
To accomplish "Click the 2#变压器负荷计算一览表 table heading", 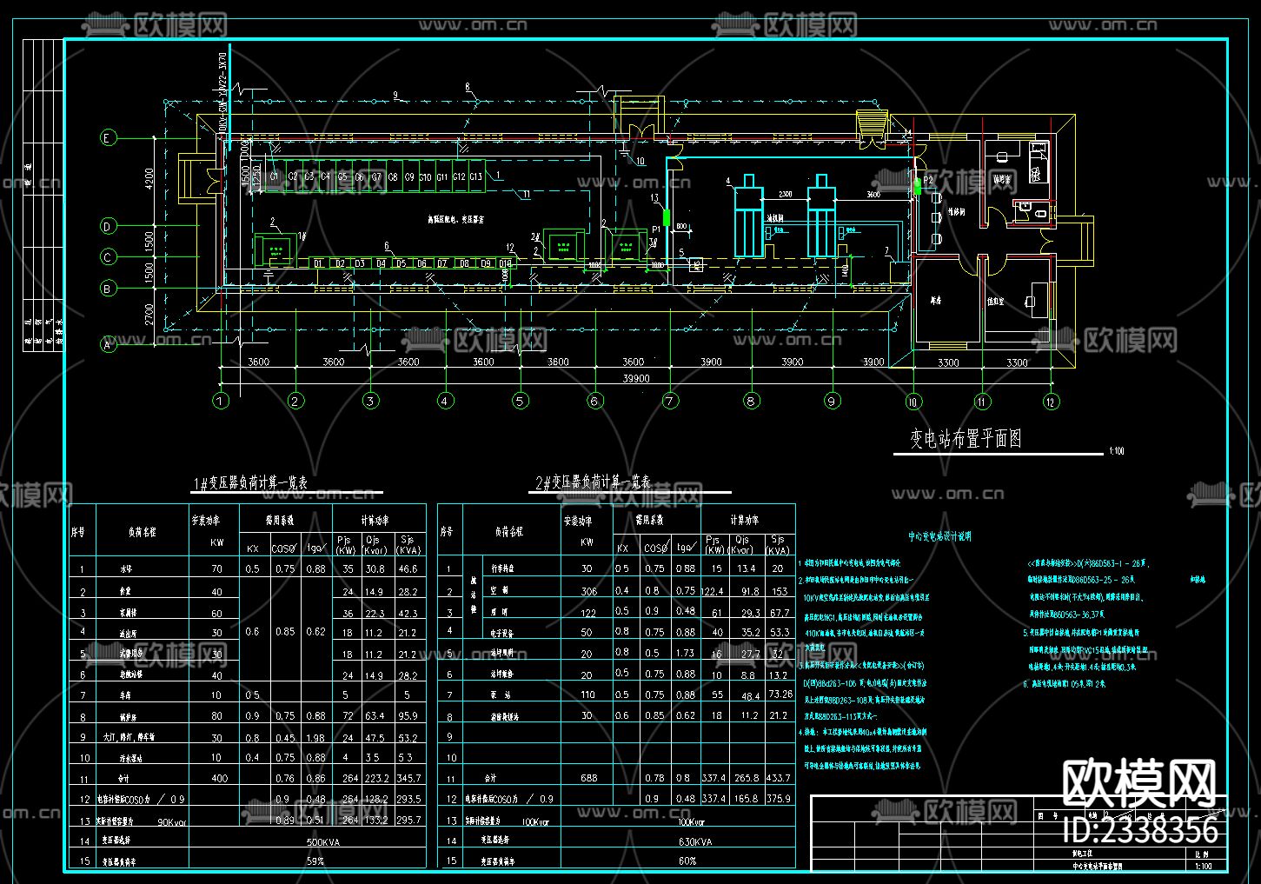I will point(594,482).
